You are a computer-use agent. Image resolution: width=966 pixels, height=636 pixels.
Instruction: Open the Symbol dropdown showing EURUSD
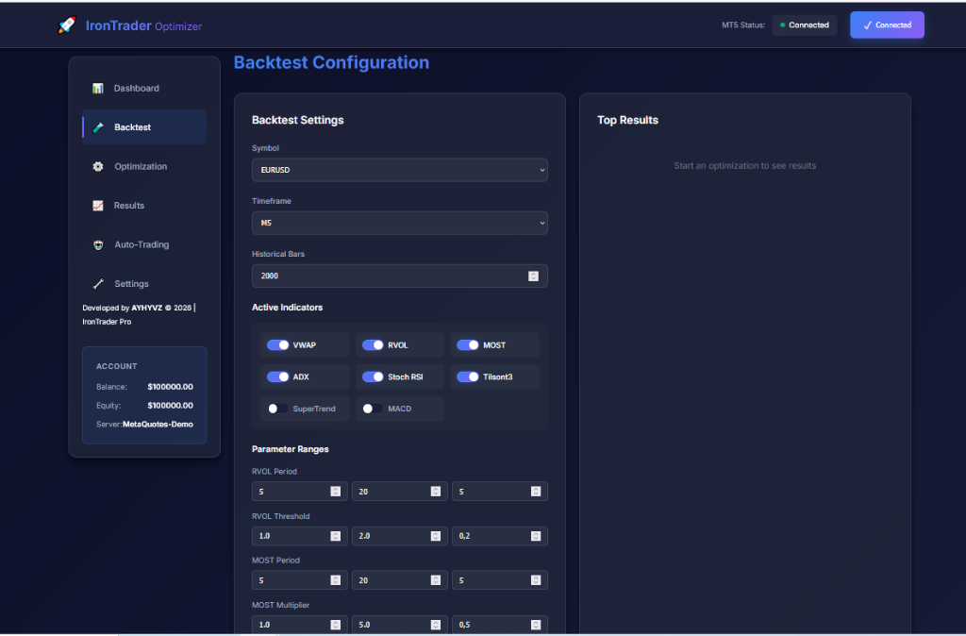tap(399, 170)
